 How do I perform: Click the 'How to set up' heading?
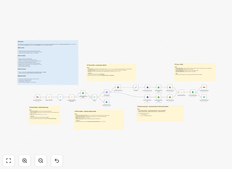[22, 69]
